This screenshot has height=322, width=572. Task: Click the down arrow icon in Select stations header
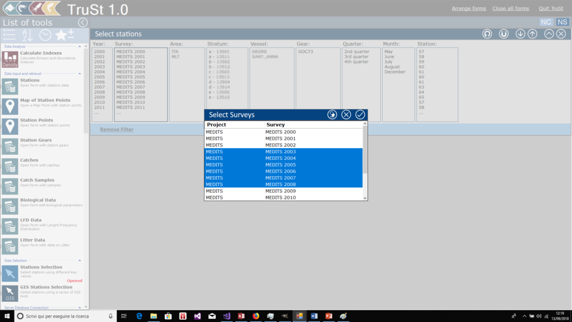[x=520, y=34]
